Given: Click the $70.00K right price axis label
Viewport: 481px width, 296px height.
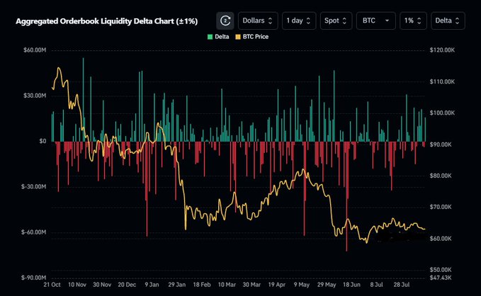Looking at the screenshot, I should (441, 207).
